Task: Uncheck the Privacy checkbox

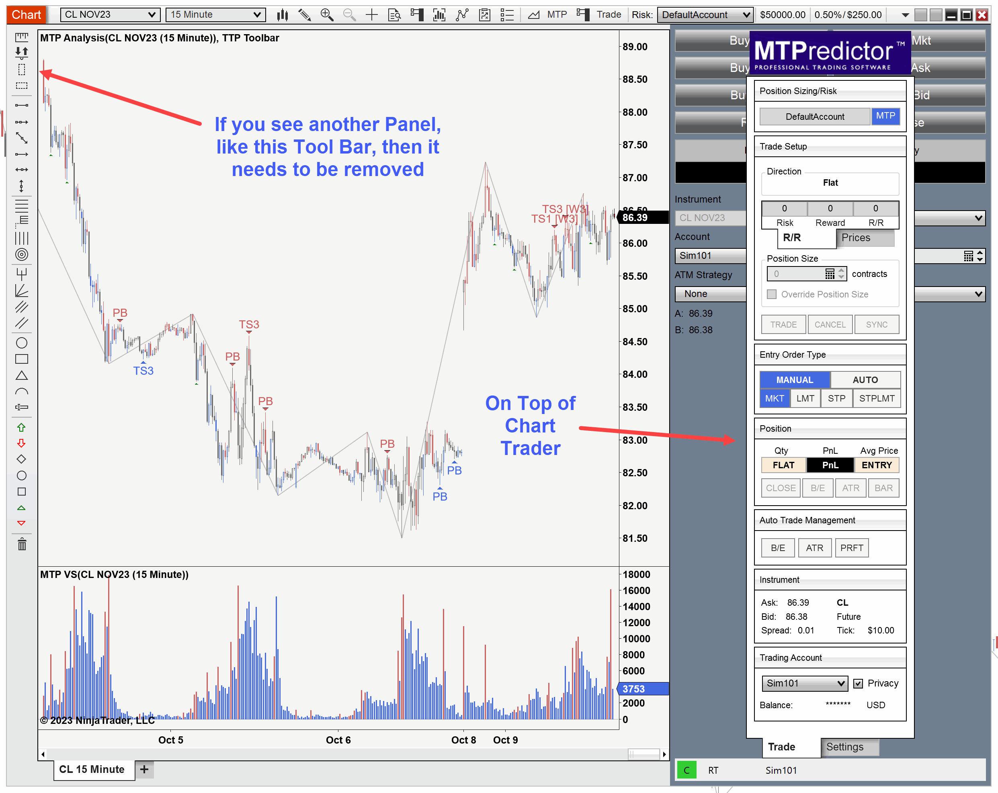Action: click(858, 684)
